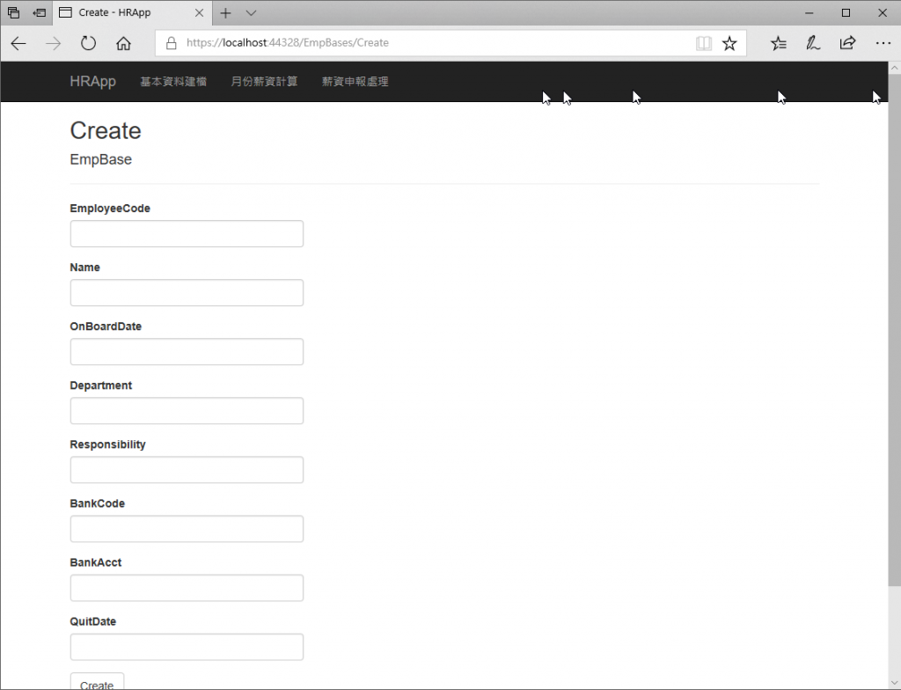Click the EmployeeCode label
Viewport: 901px width, 690px height.
coord(110,209)
